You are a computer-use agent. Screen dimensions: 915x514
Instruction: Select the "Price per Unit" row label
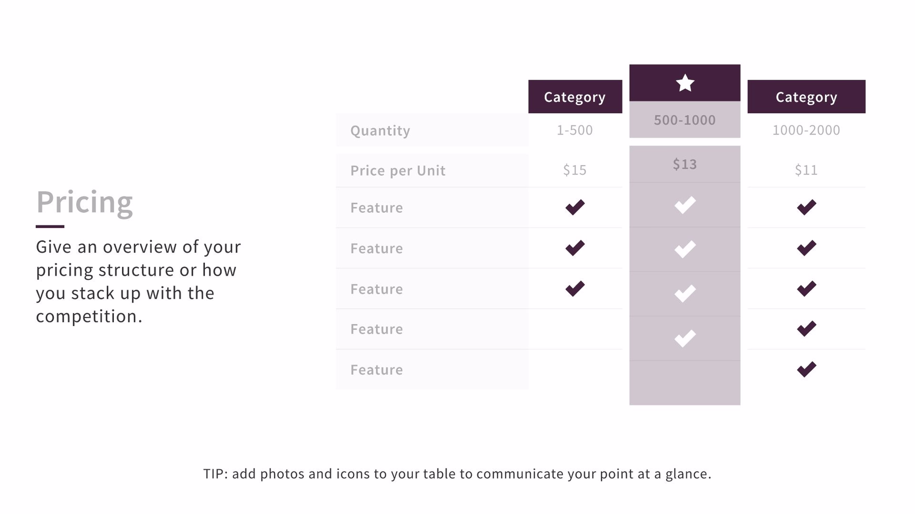[398, 171]
